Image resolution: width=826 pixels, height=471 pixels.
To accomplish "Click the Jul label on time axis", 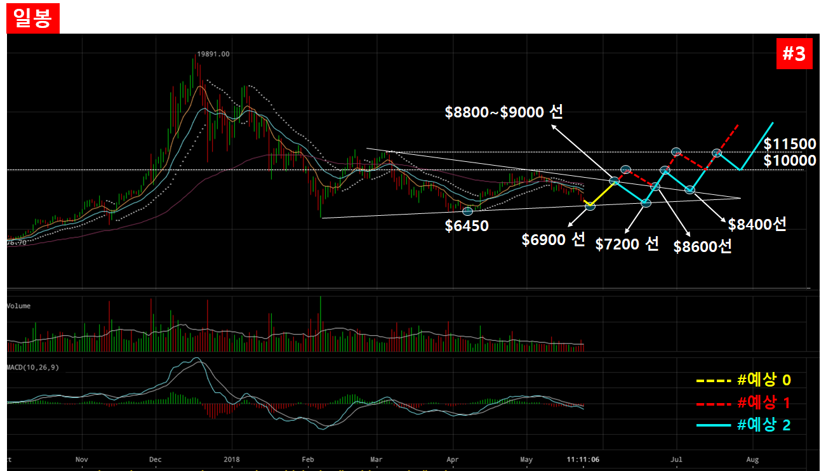I will (677, 458).
